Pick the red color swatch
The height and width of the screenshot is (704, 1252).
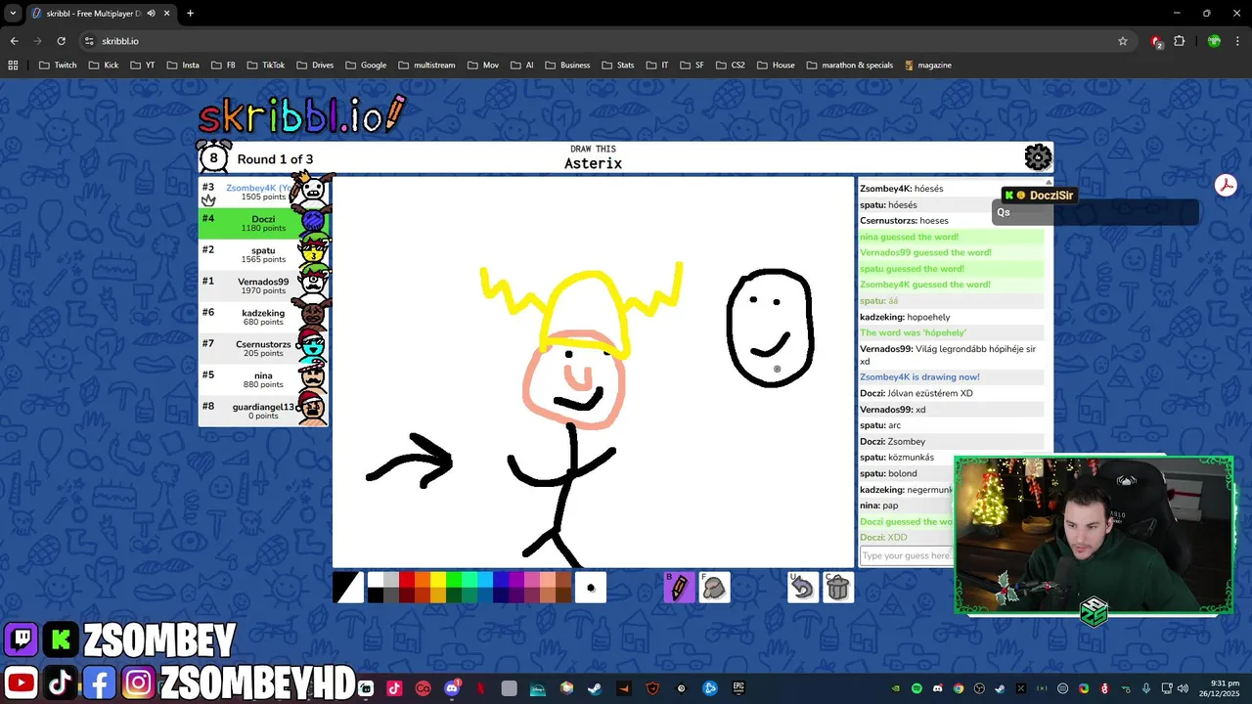click(x=407, y=580)
